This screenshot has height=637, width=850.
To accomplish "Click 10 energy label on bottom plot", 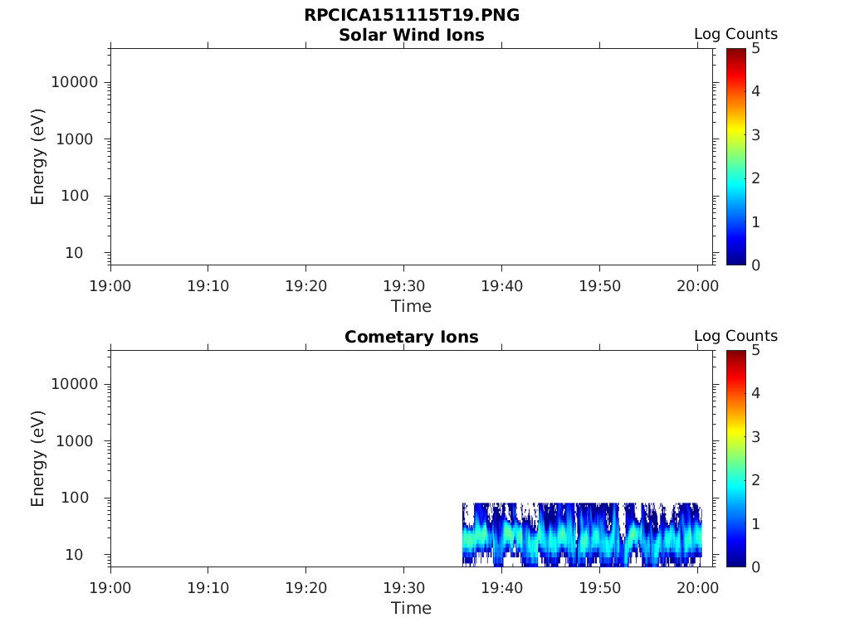I will click(x=74, y=555).
